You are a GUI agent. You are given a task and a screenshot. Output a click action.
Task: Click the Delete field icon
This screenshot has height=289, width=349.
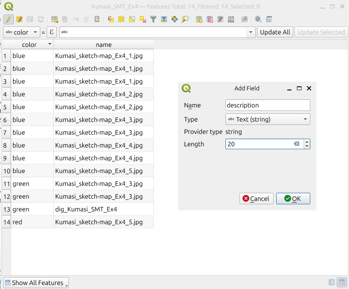[210, 19]
